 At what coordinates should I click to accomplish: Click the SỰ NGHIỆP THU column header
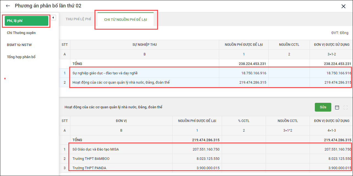point(144,45)
